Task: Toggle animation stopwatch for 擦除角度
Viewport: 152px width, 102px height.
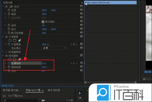Action: click(9, 67)
